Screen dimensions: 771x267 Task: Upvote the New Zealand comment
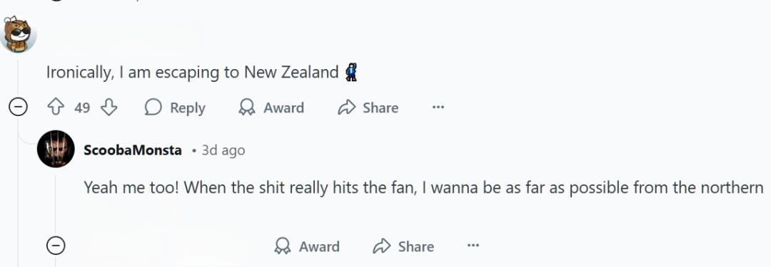pos(56,108)
